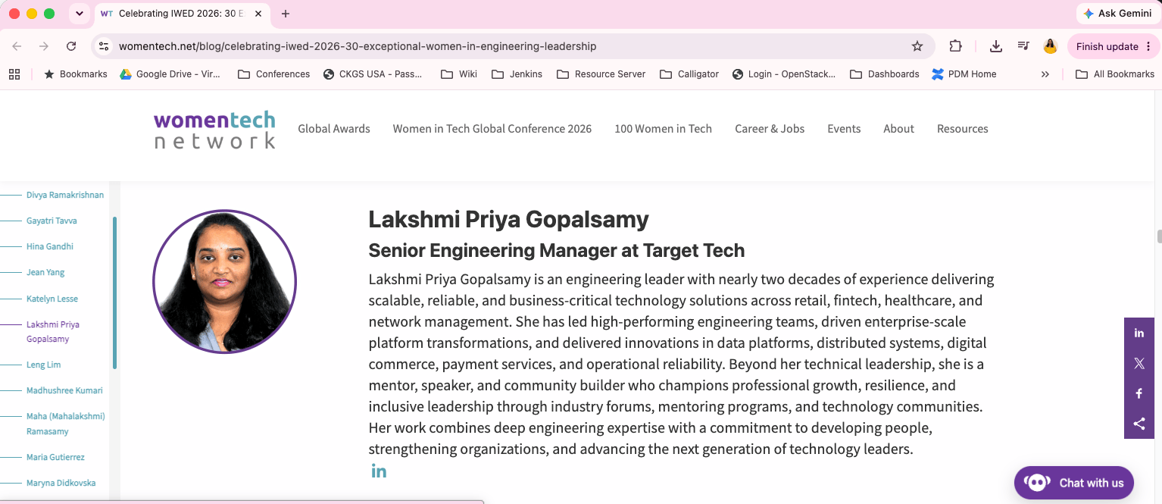
Task: Jump to Jean Yang in sidebar
Action: 45,272
